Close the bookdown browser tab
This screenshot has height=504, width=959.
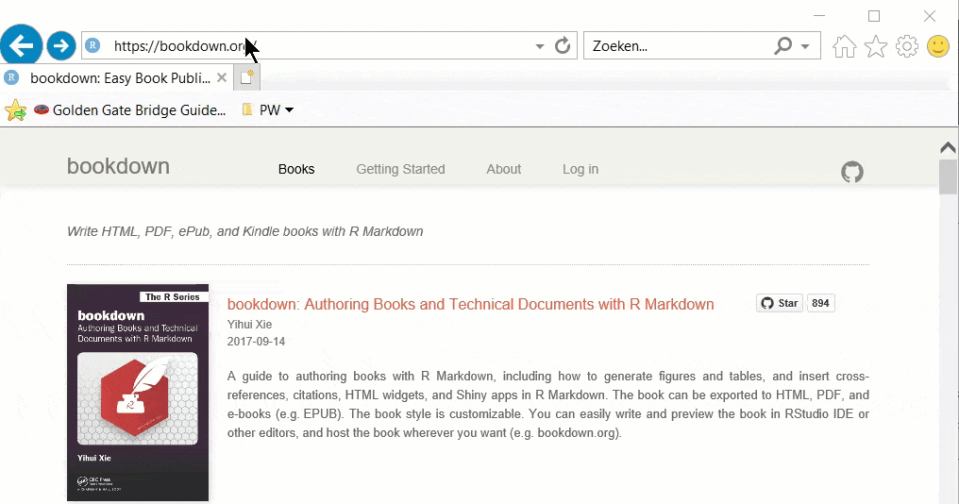coord(222,78)
